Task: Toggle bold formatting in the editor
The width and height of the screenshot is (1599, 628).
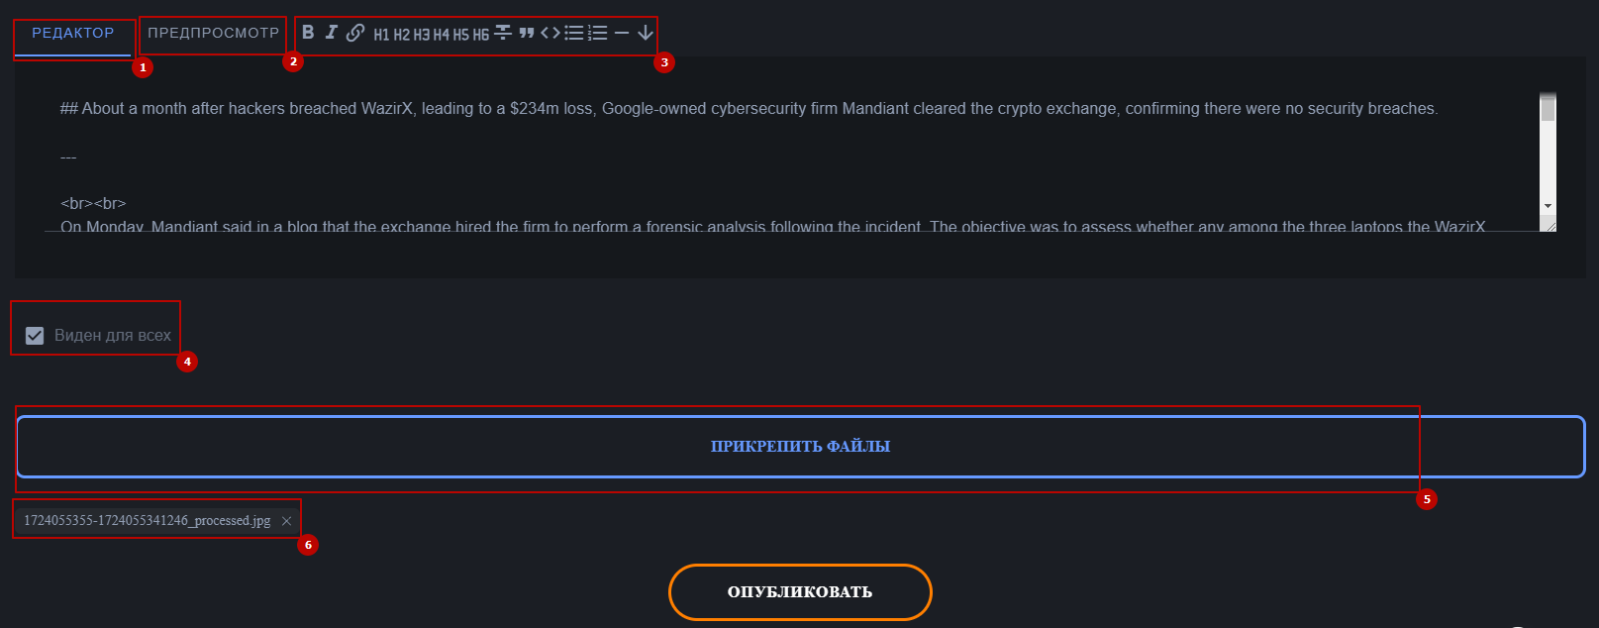Action: (x=308, y=33)
